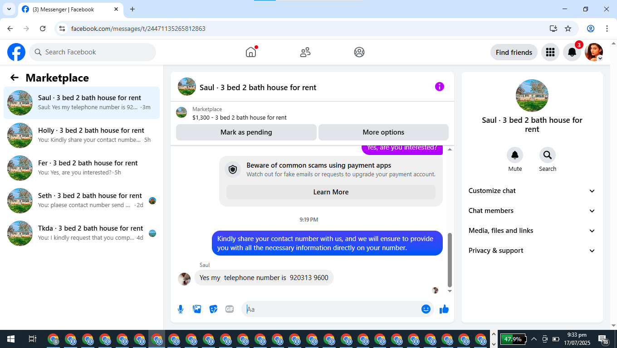Select the Messenger | Facebook browser tab
This screenshot has height=348, width=617.
click(x=70, y=10)
